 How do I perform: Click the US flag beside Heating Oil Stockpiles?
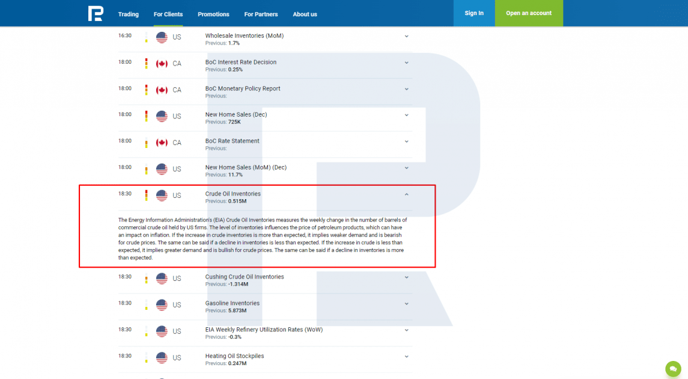[162, 358]
